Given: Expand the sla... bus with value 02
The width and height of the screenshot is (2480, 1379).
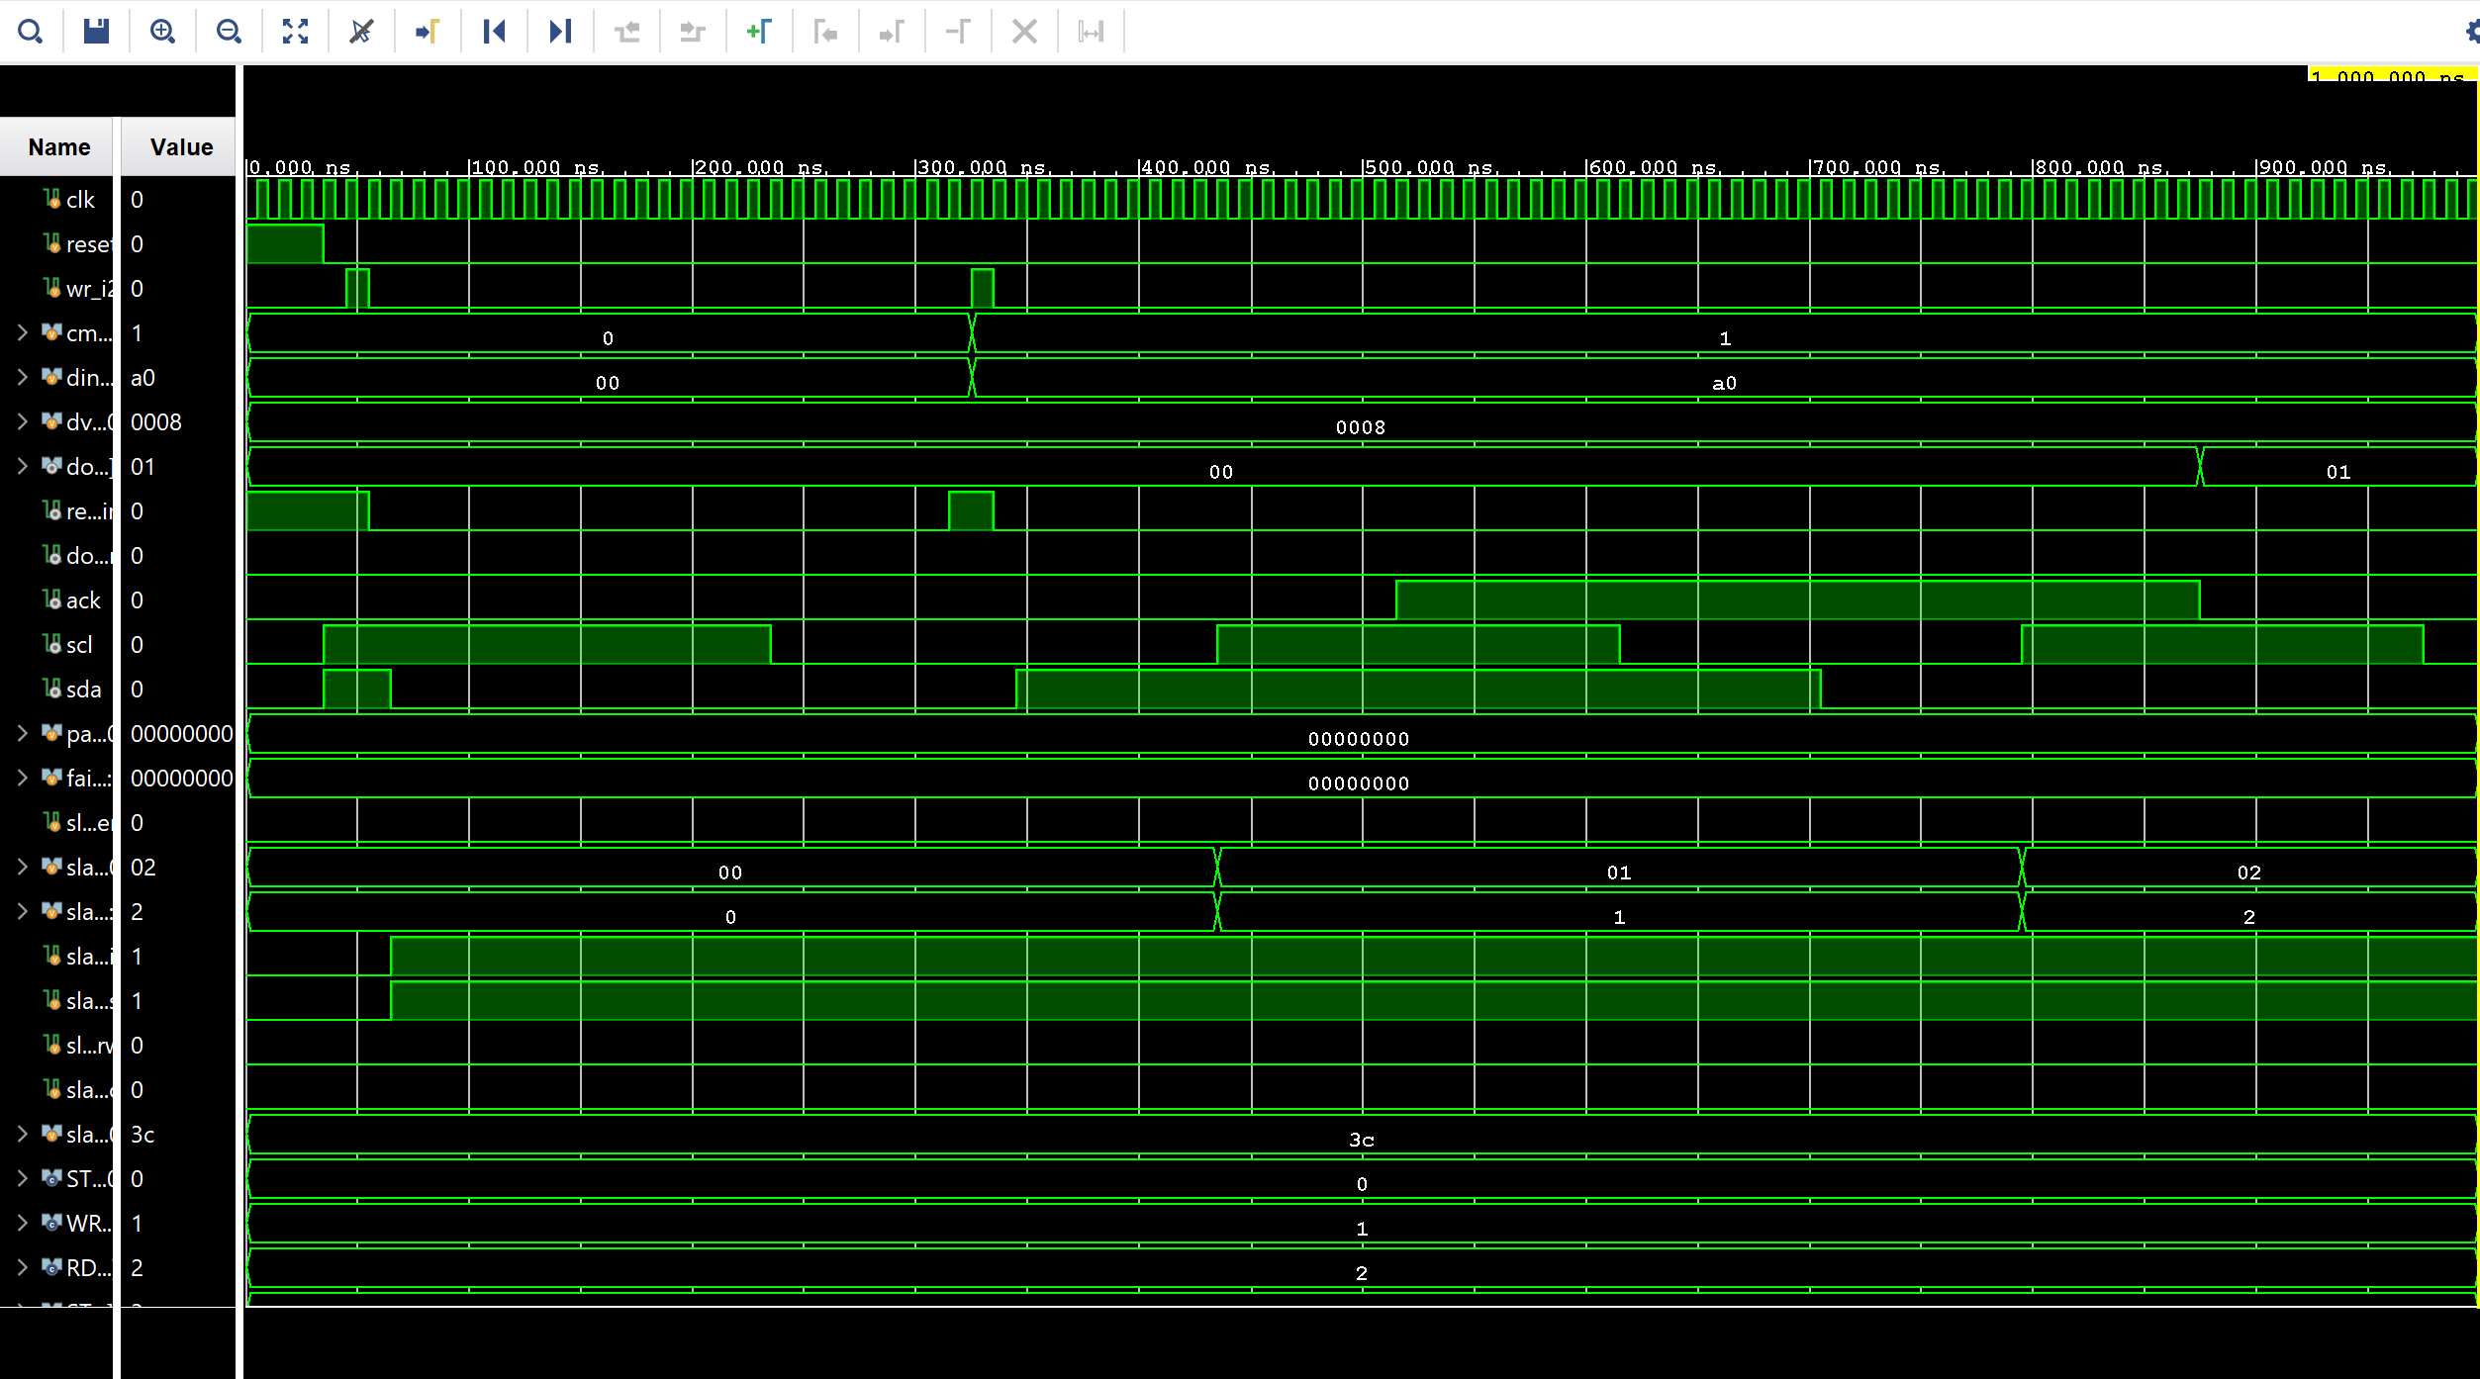Looking at the screenshot, I should coord(22,868).
